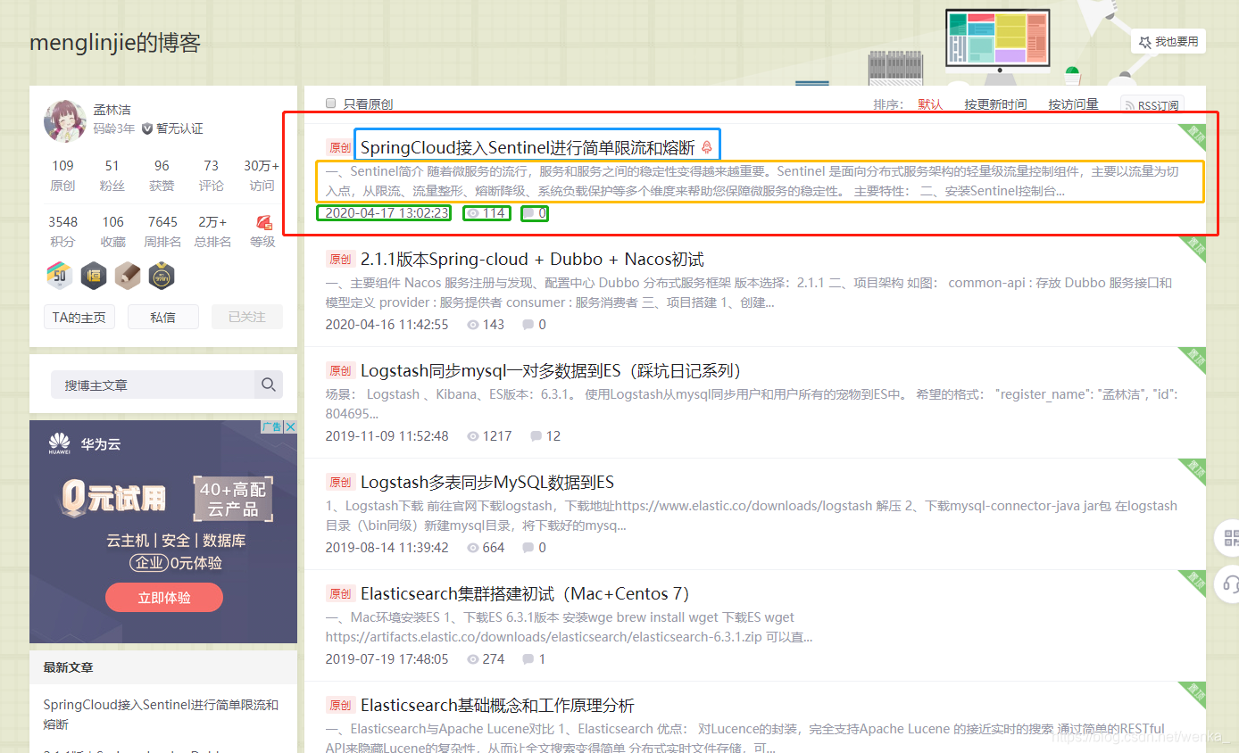Click the 暂无认证 shield badge icon
1239x753 pixels.
pos(147,128)
